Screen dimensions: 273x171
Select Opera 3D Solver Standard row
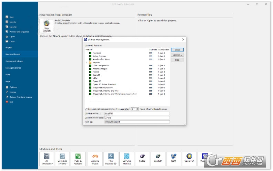click(127, 84)
